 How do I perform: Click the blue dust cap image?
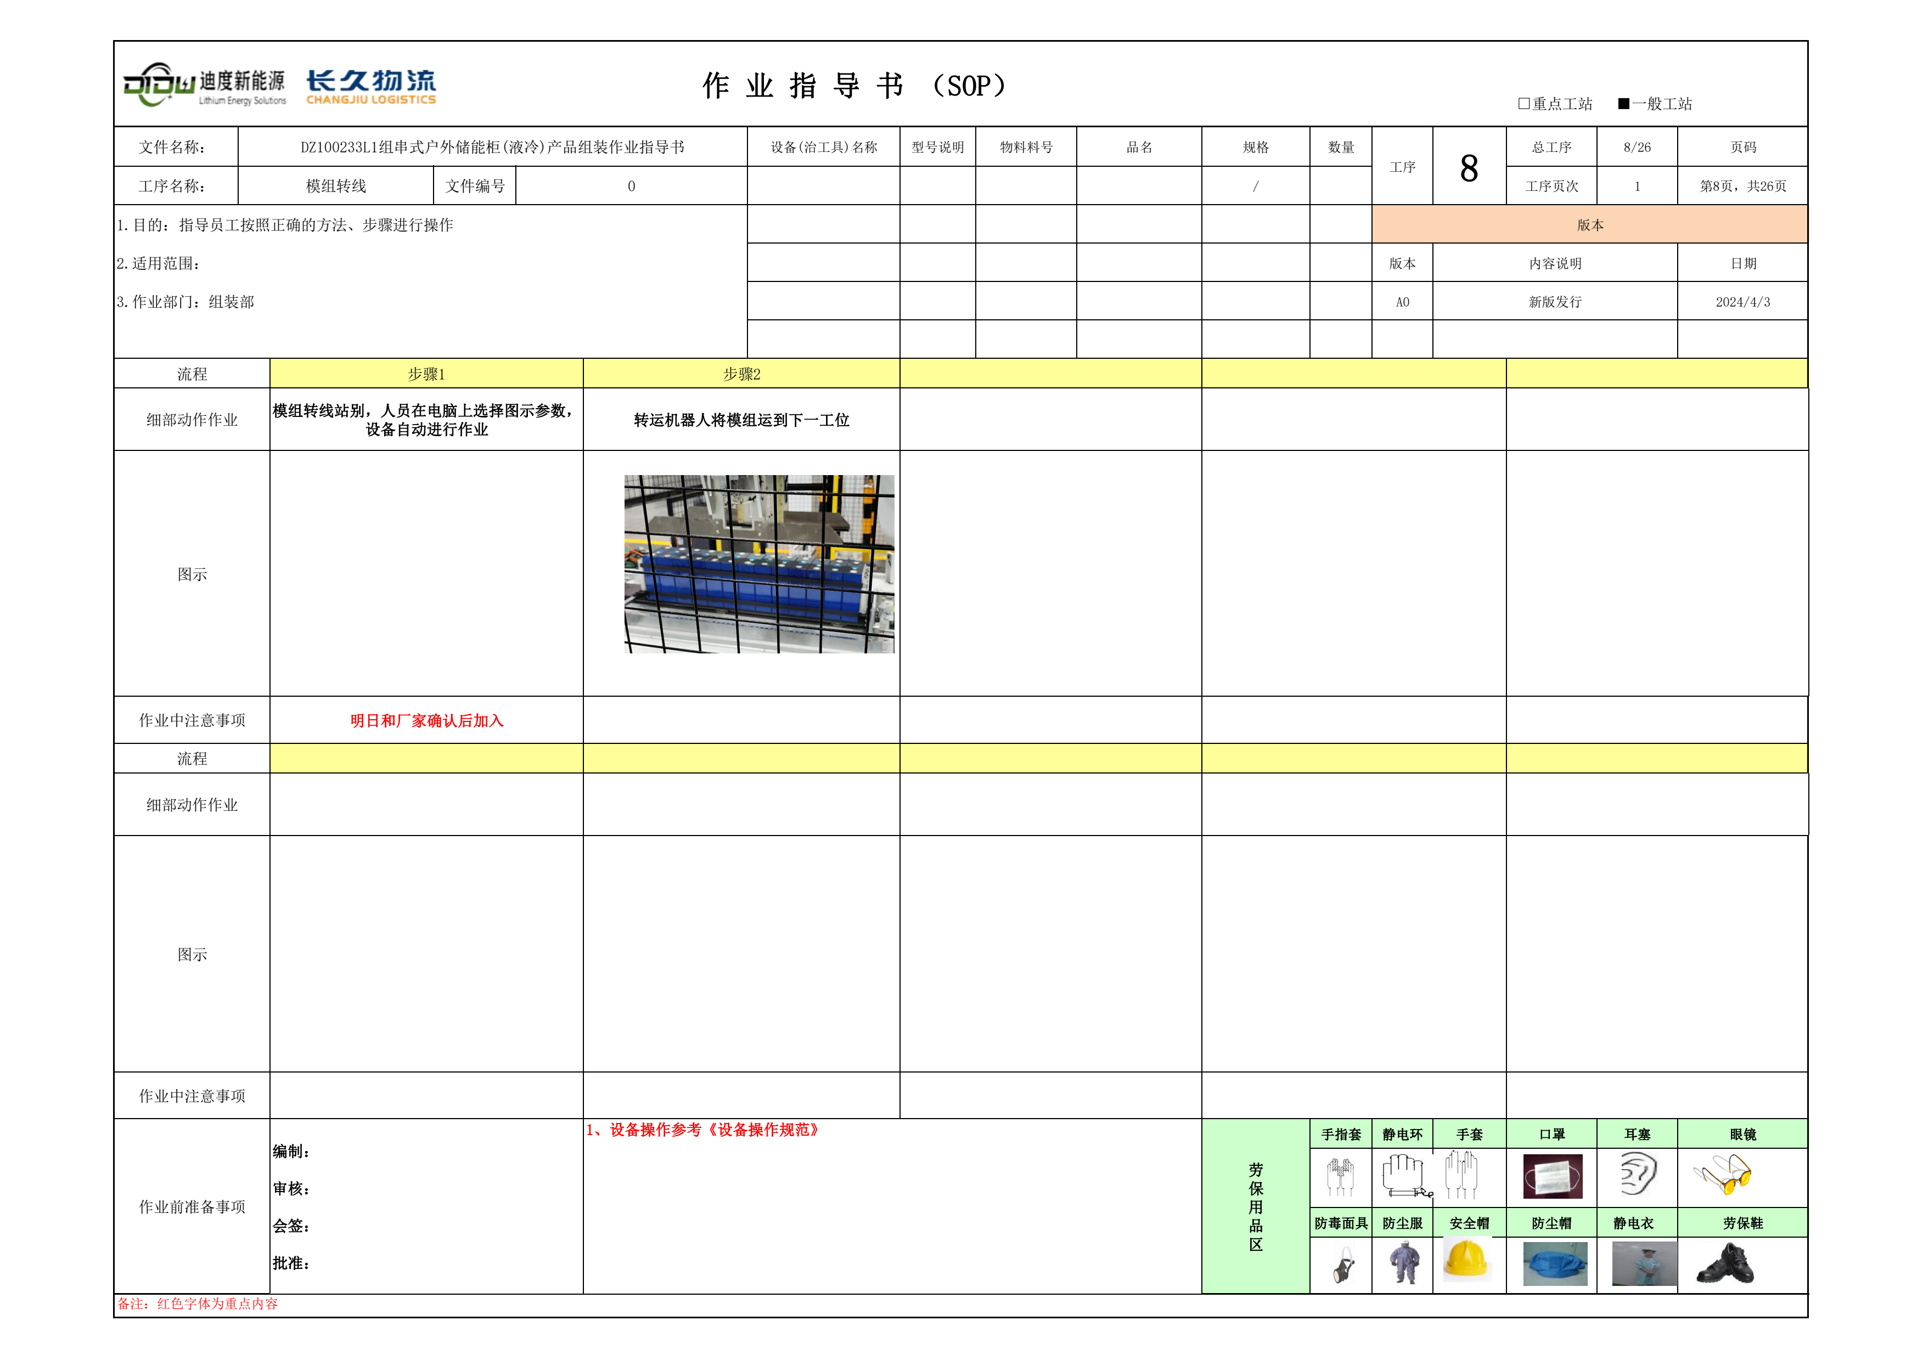[1555, 1263]
